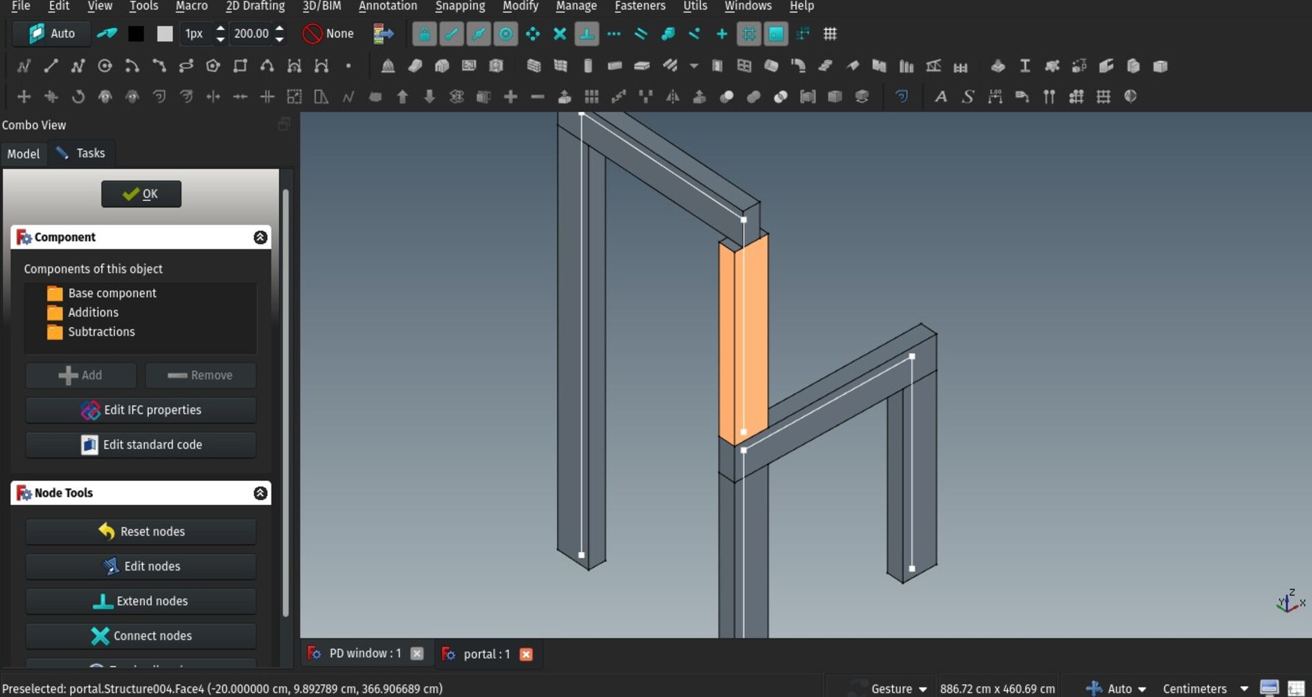Select the Polygon drawing tool
The image size is (1312, 697).
pos(213,66)
